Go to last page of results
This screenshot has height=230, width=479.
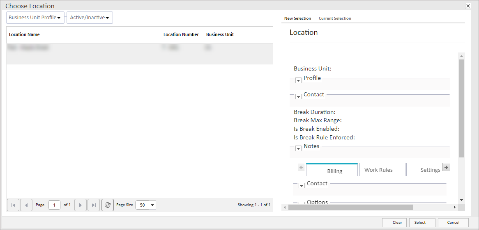[94, 205]
